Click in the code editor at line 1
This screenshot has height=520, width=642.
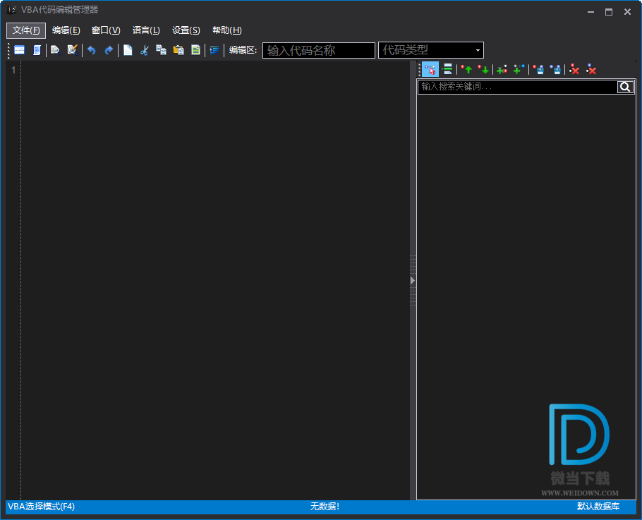[215, 70]
